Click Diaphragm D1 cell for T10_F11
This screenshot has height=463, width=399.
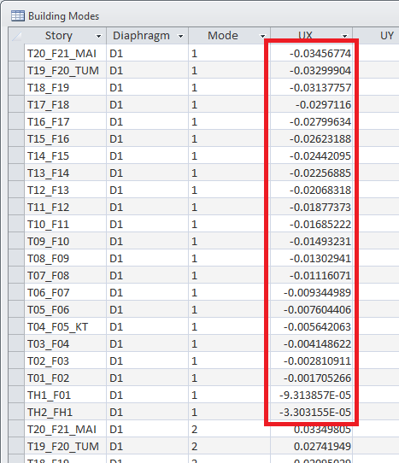(147, 225)
